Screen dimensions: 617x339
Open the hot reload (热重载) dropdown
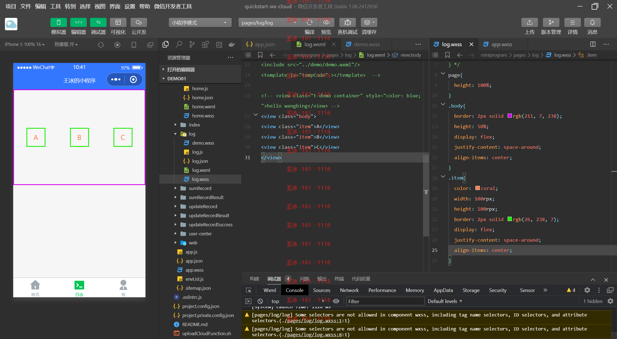[x=66, y=45]
